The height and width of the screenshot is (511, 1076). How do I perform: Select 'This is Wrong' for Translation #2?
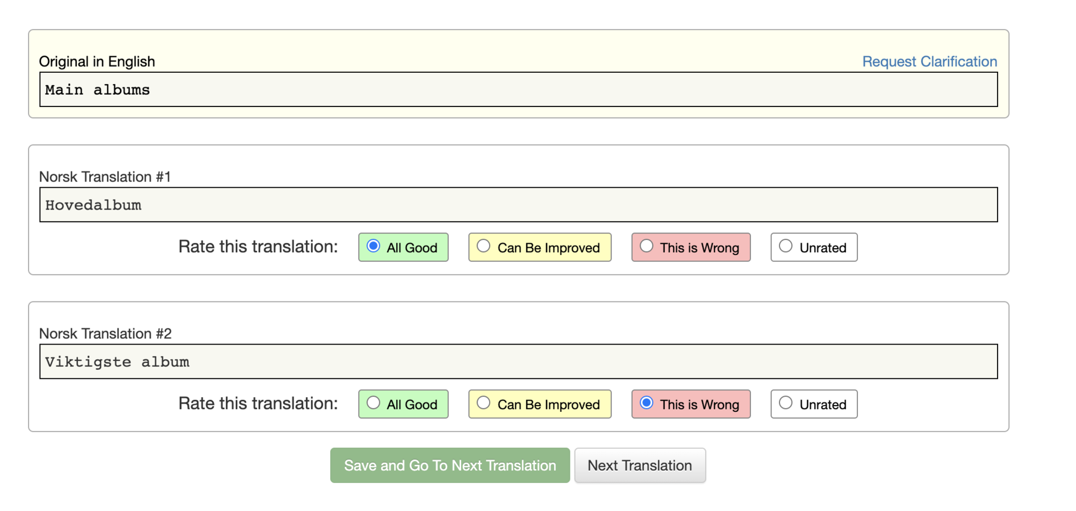(647, 403)
